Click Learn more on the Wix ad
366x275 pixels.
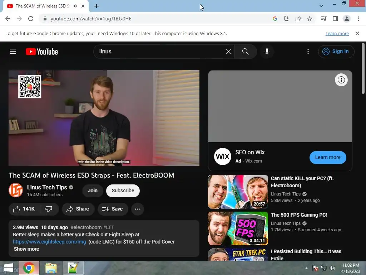click(x=328, y=158)
